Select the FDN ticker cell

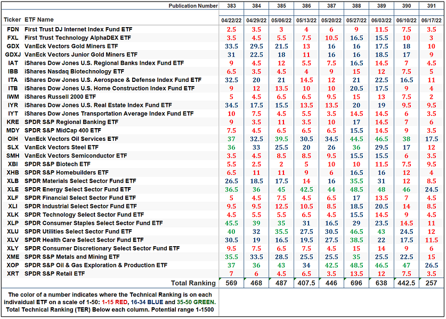tap(13, 30)
